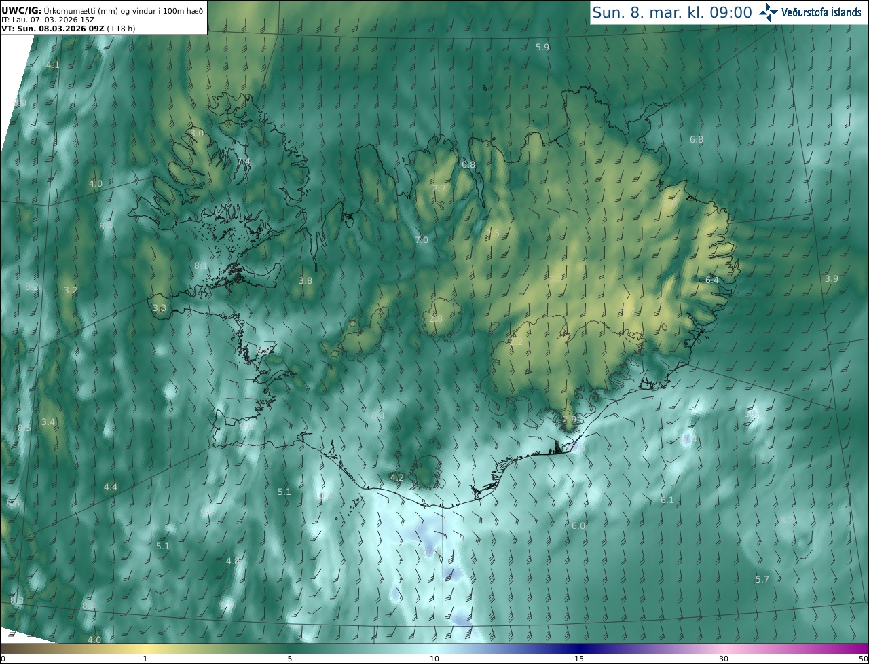Click the 3.2 value on the map

pyautogui.click(x=71, y=290)
